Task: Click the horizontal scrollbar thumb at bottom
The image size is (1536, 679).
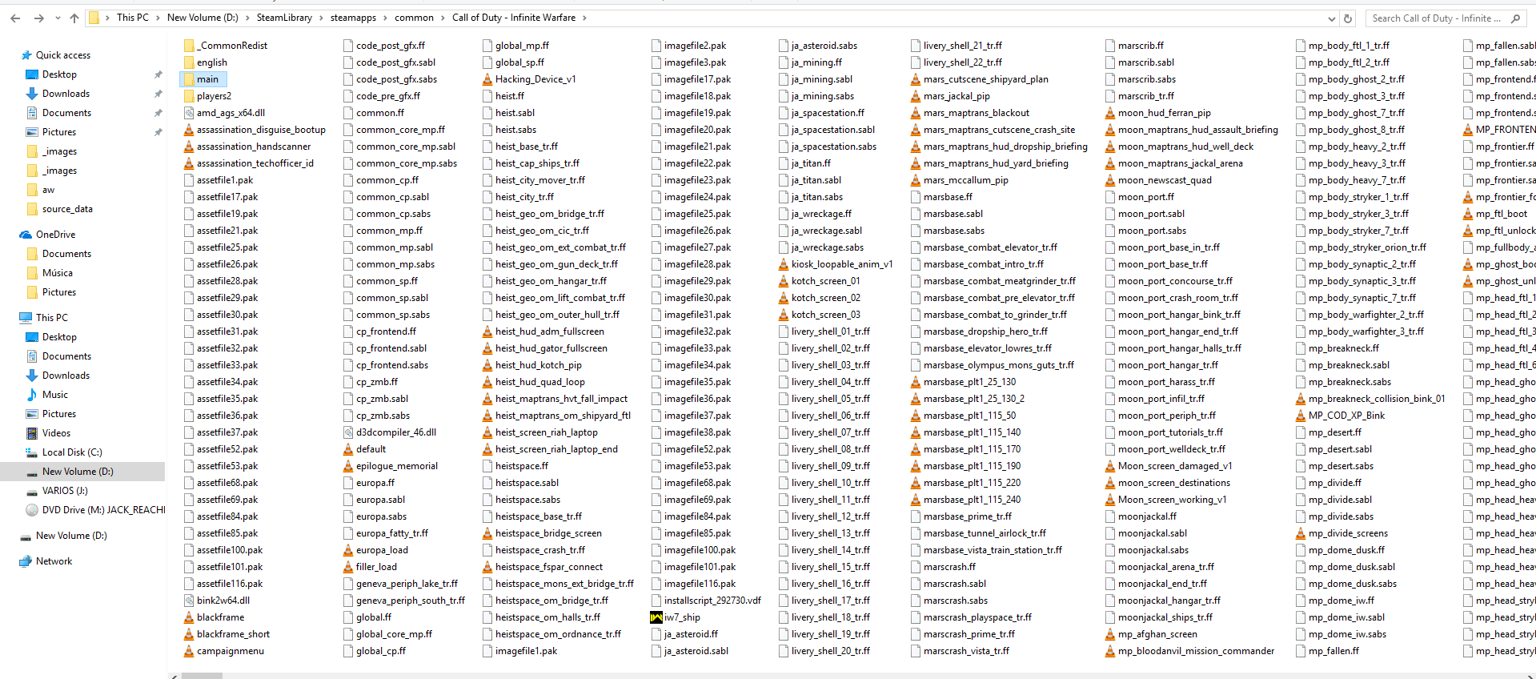Action: (x=202, y=676)
